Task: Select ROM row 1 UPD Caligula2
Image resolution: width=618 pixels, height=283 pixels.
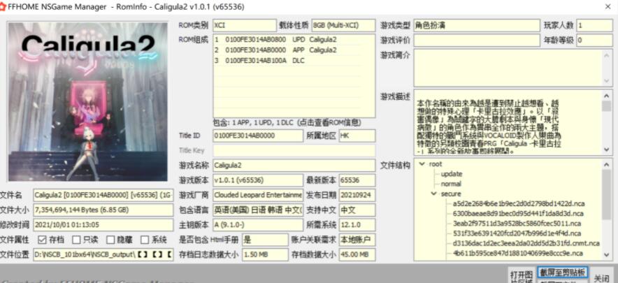Action: click(294, 39)
